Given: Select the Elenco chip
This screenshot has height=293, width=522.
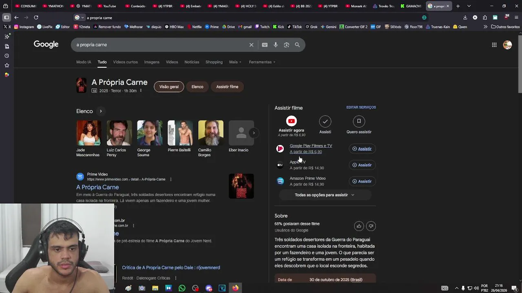Looking at the screenshot, I should click(197, 87).
